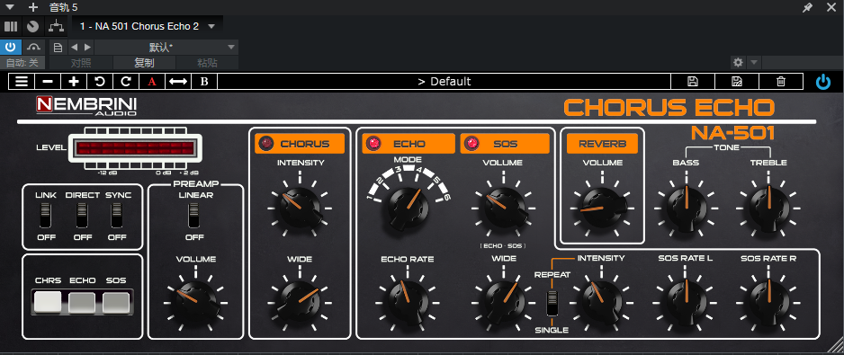The image size is (844, 355).
Task: Click the 对照 compare button
Action: tap(81, 63)
